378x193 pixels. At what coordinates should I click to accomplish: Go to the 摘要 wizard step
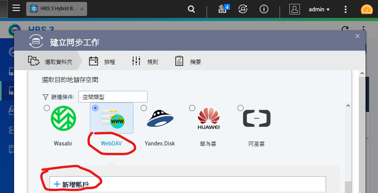coord(188,62)
